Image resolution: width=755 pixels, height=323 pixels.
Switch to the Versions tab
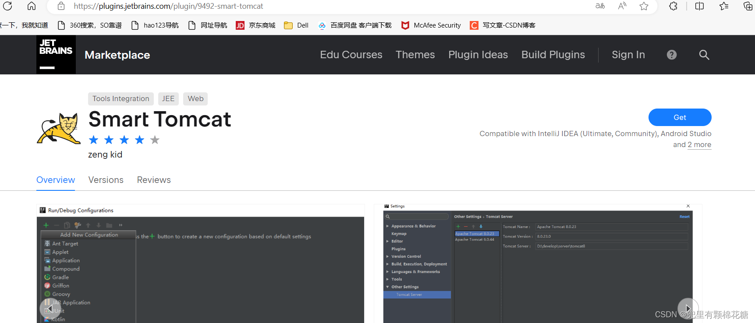[x=106, y=180]
